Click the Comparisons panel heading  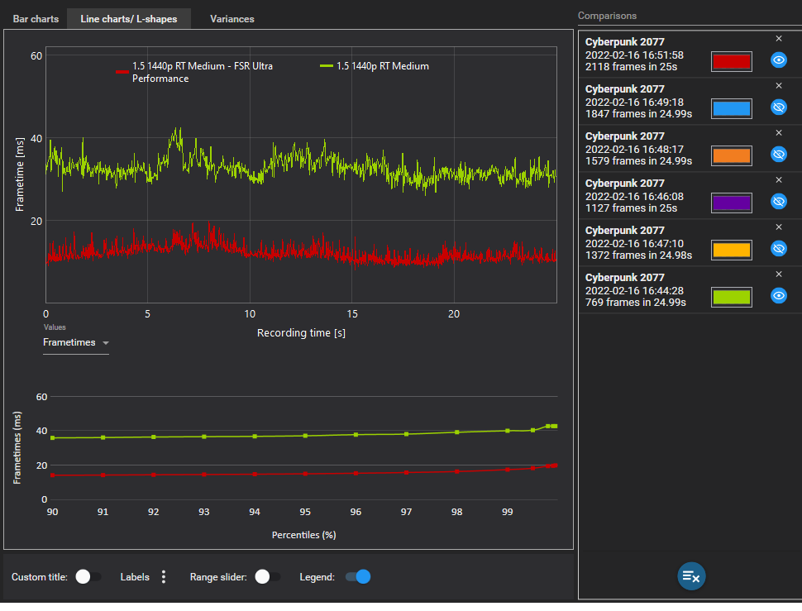[x=607, y=16]
